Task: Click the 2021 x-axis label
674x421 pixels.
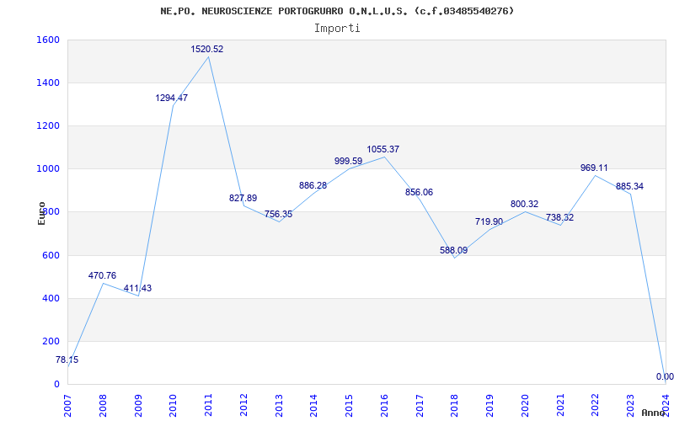Action: pos(560,406)
